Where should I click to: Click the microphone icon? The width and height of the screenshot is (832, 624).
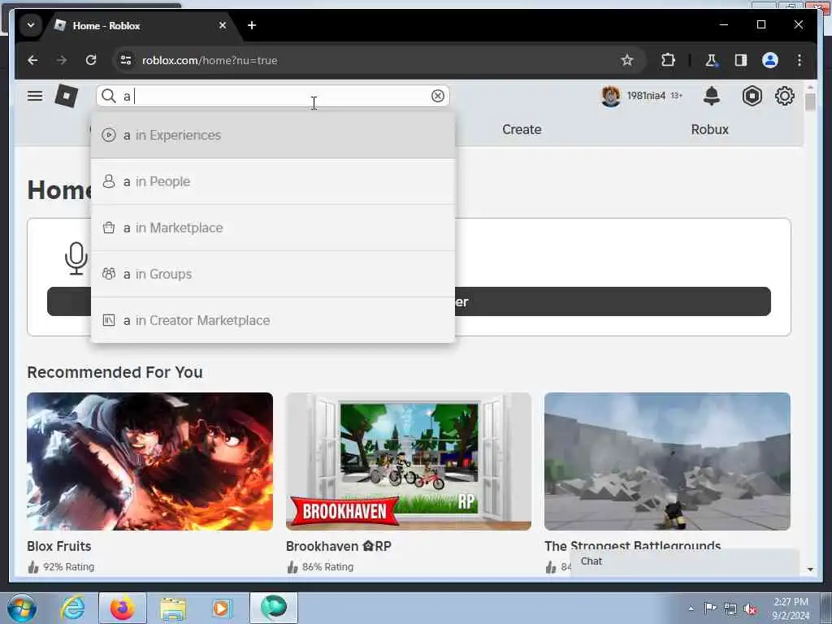[x=76, y=258]
